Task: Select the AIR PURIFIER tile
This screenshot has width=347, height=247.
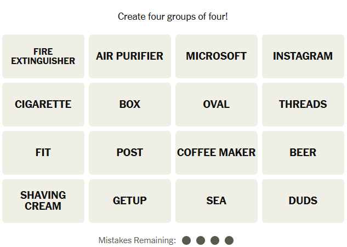Action: [130, 56]
